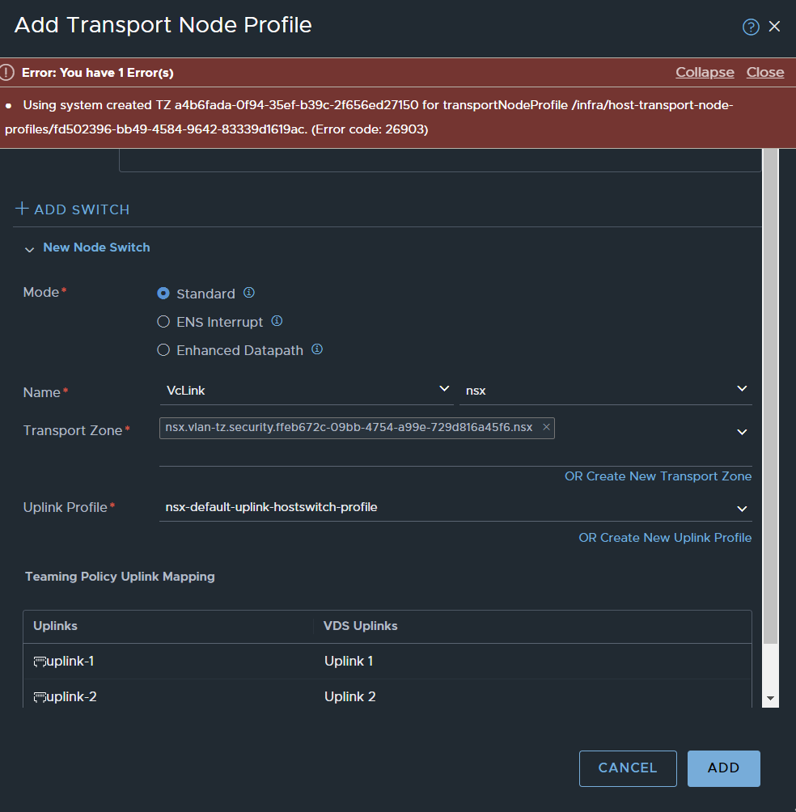Expand the Transport Zone dropdown

click(742, 432)
